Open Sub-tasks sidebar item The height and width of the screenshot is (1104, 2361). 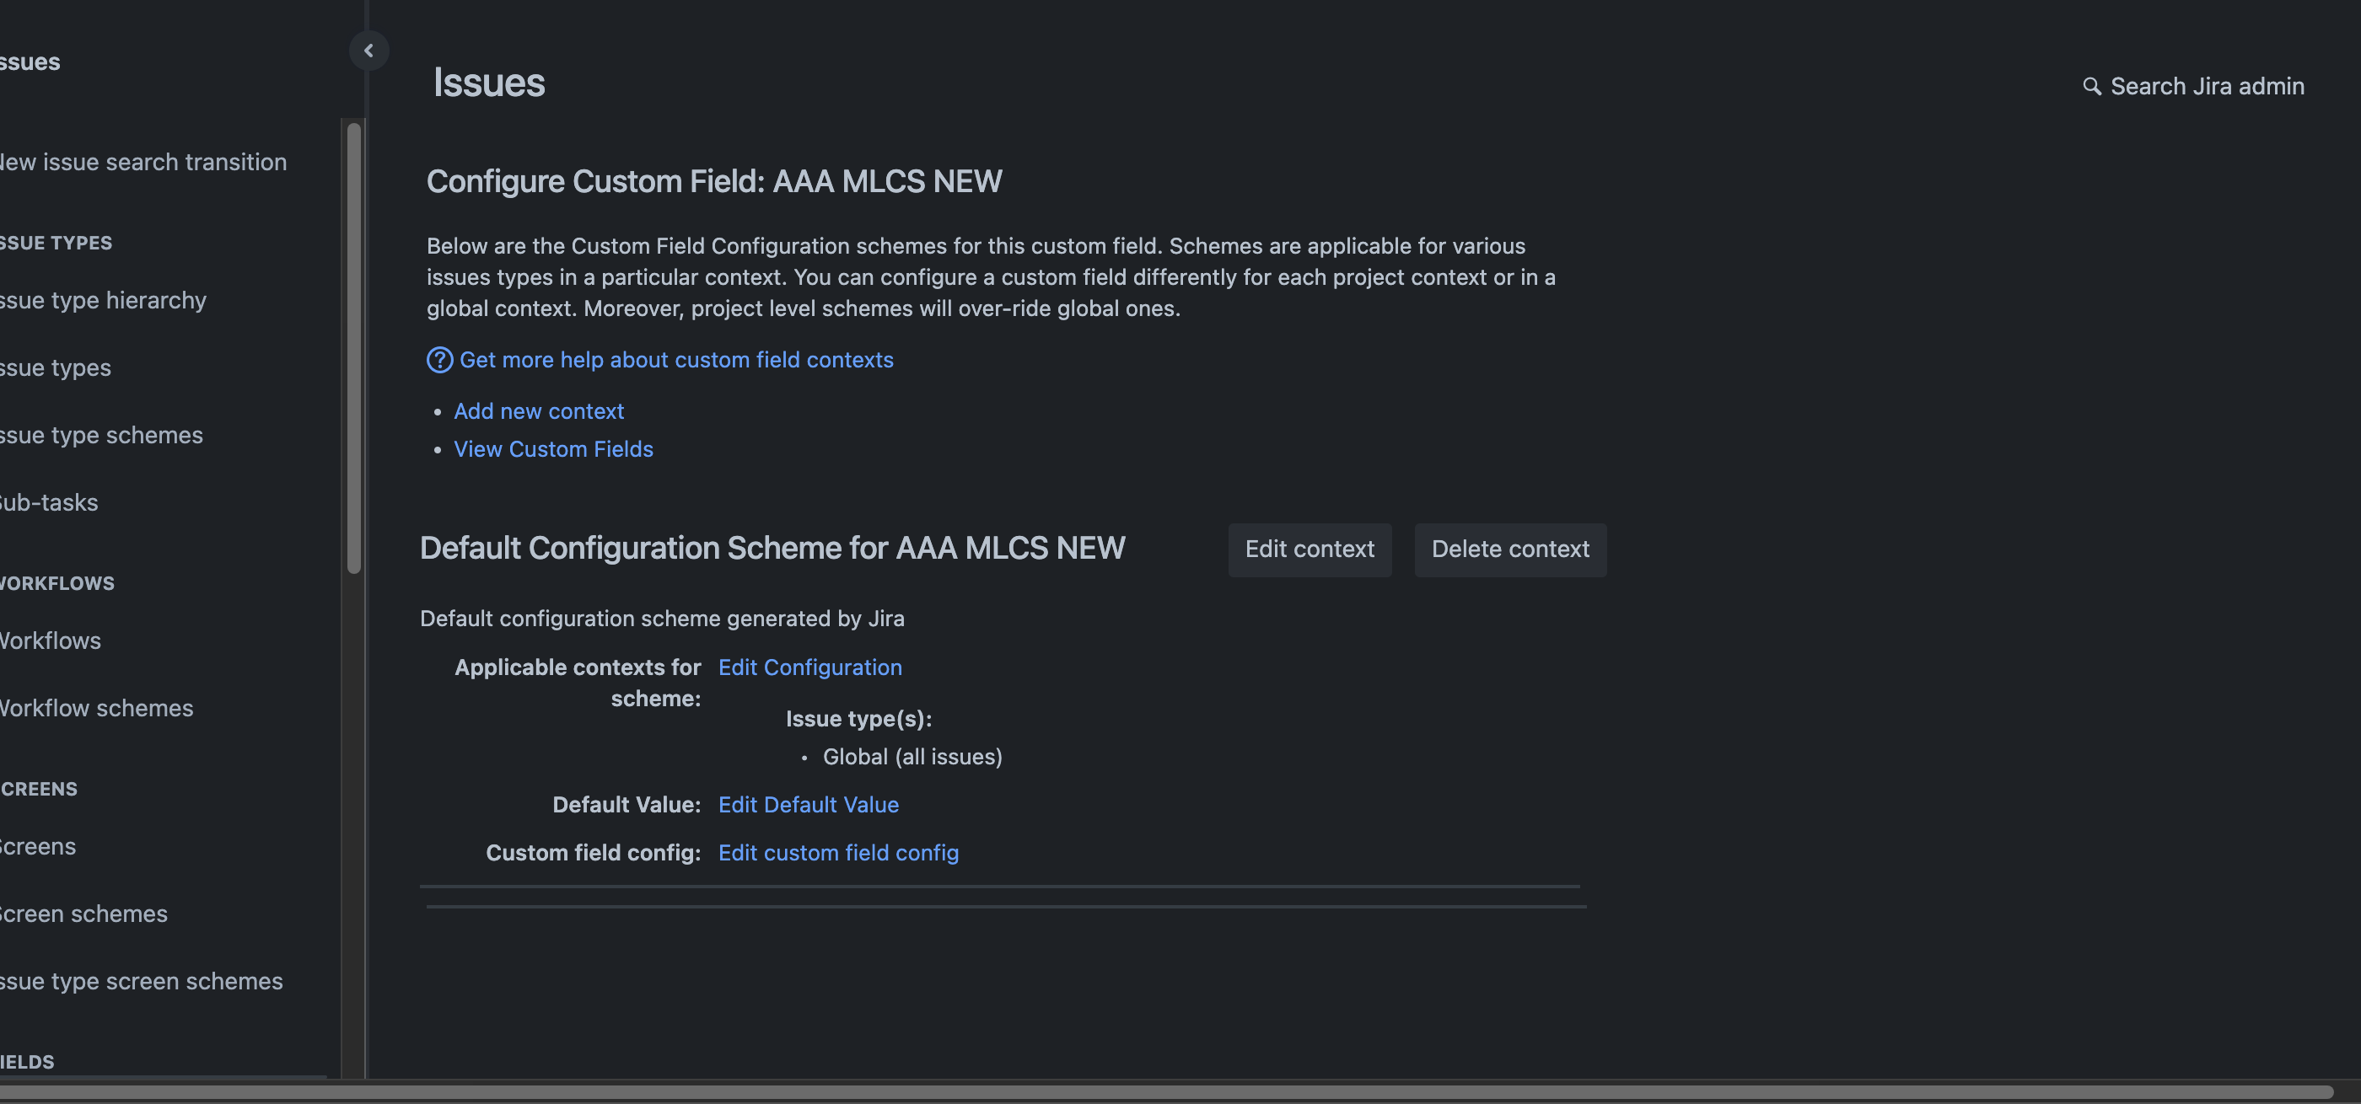tap(49, 503)
